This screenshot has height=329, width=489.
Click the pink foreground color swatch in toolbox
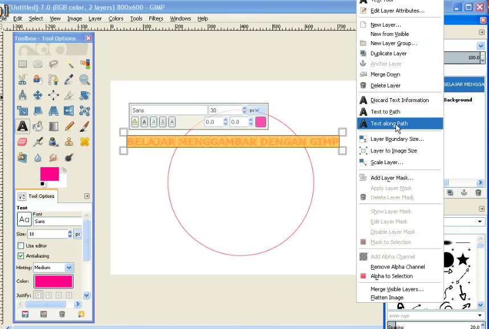coord(49,174)
